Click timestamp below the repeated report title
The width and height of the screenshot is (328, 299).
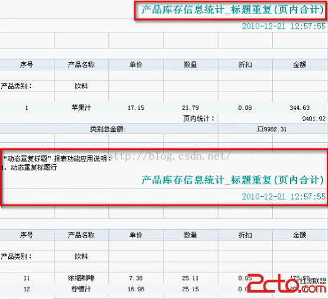(x=284, y=197)
